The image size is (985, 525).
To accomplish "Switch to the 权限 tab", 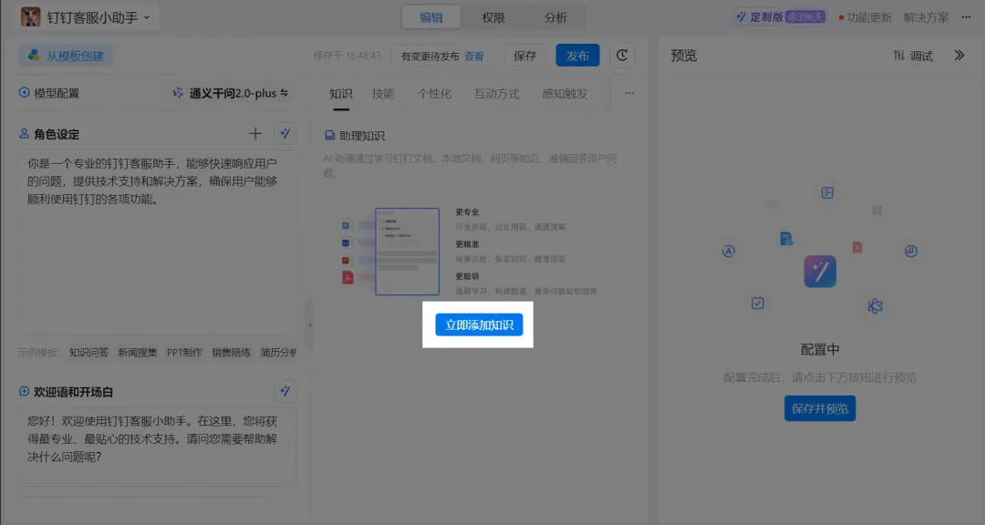I will pos(493,17).
